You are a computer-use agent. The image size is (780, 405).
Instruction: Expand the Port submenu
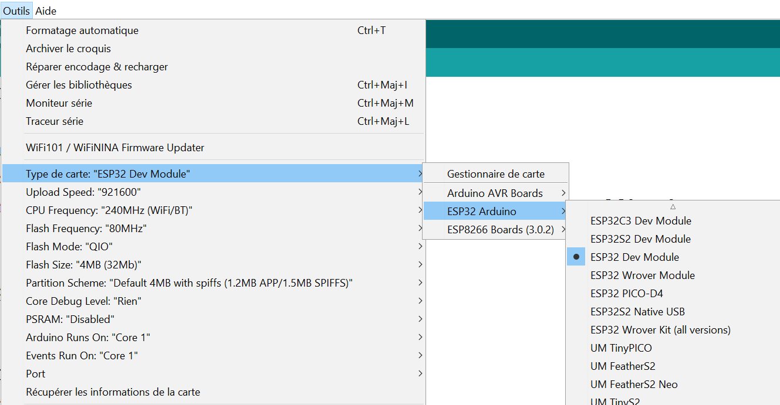point(35,374)
